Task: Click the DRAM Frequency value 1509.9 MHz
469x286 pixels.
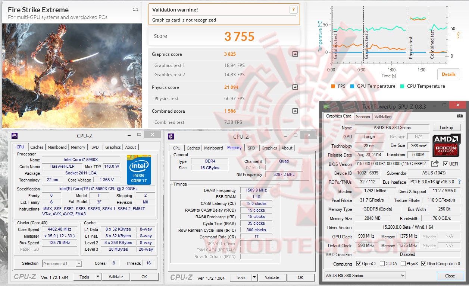Action: (256, 190)
